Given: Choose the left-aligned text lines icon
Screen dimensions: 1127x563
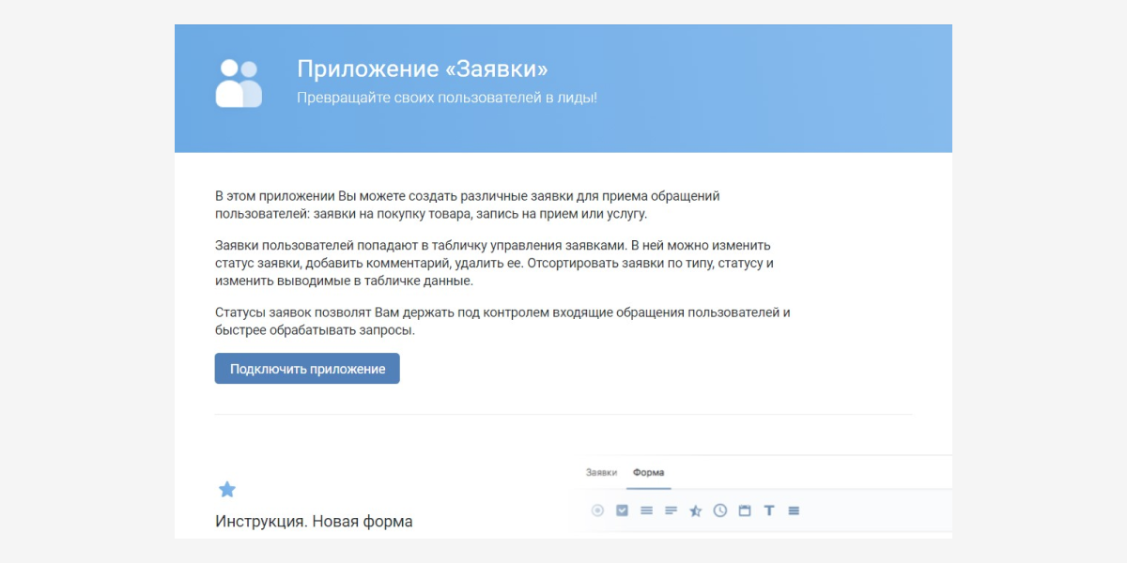Looking at the screenshot, I should coord(671,510).
